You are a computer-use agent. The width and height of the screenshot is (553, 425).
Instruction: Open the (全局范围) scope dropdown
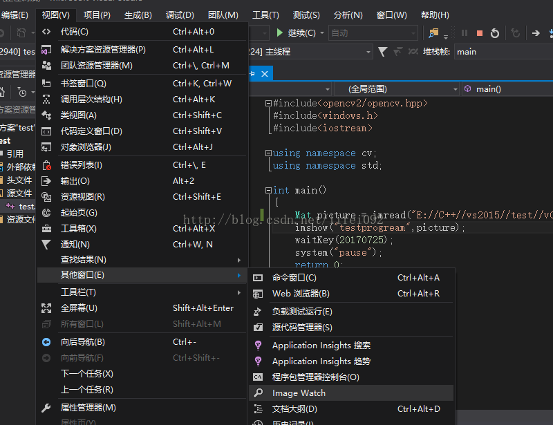(397, 89)
